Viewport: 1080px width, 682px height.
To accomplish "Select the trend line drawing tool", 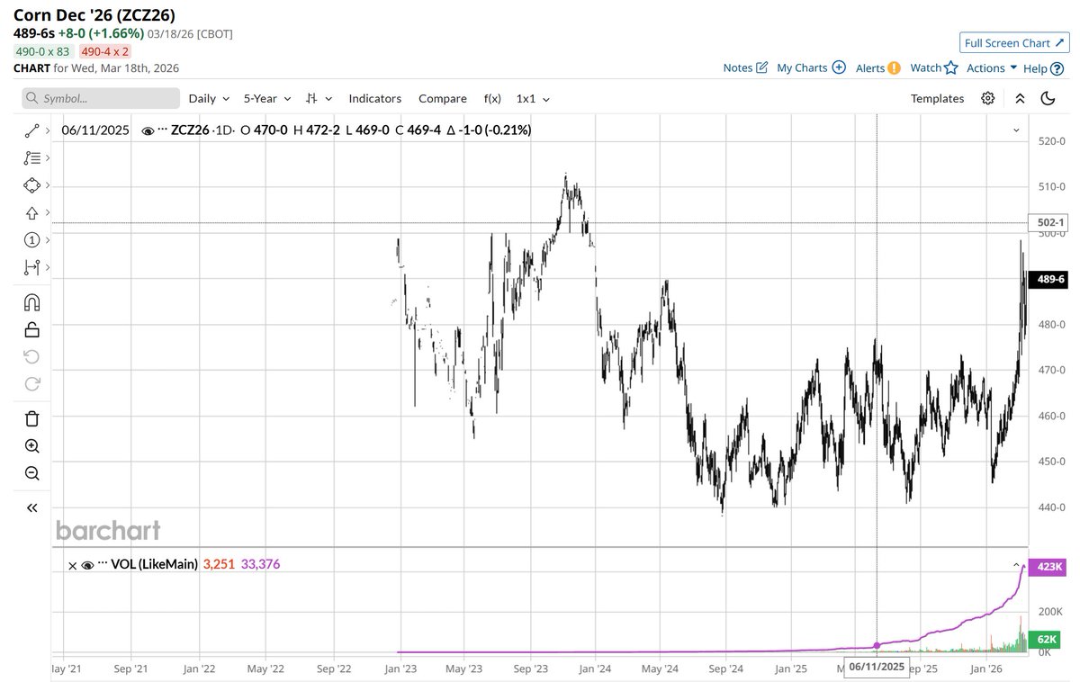I will pos(32,130).
